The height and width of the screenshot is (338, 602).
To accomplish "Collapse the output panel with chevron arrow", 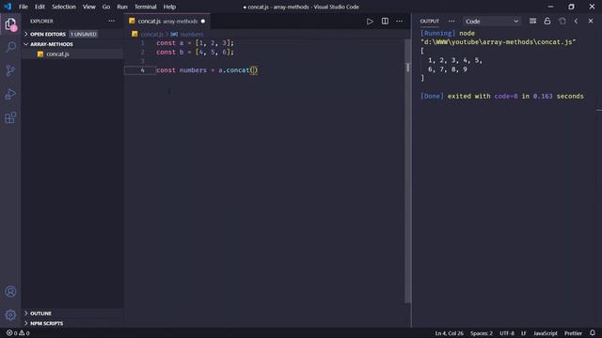I will (576, 21).
